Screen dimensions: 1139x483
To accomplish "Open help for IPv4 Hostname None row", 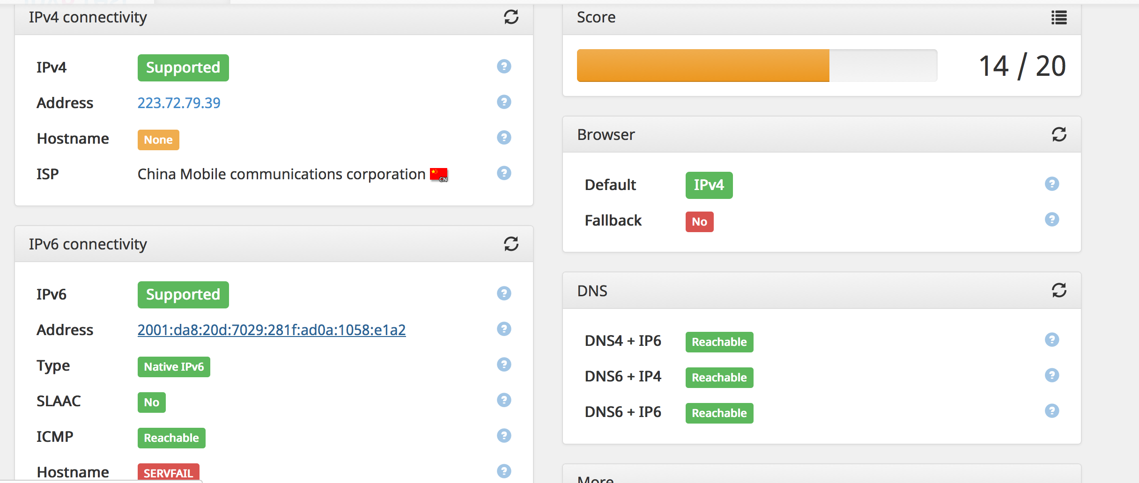I will pyautogui.click(x=504, y=138).
